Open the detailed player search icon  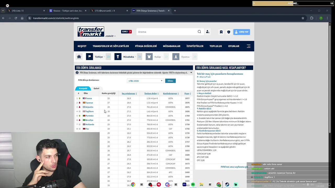(x=208, y=32)
